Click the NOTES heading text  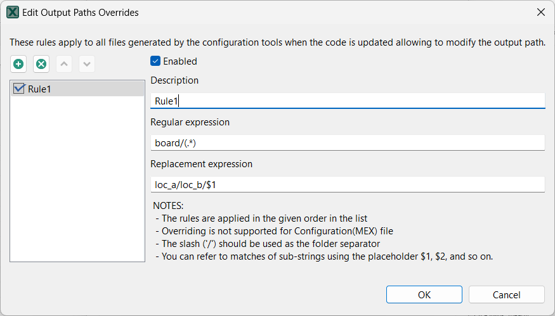point(168,206)
